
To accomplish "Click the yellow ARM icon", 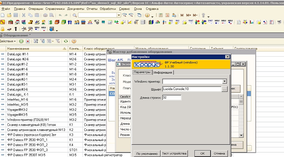I will point(3,22).
